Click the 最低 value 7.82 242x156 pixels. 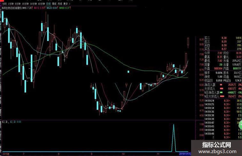coord(220,61)
